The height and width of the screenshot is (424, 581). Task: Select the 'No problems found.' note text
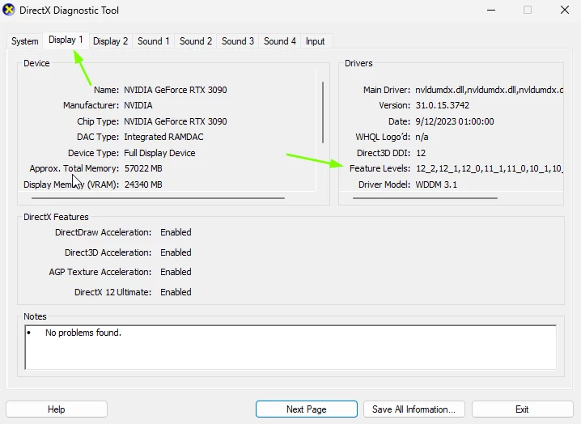[83, 333]
